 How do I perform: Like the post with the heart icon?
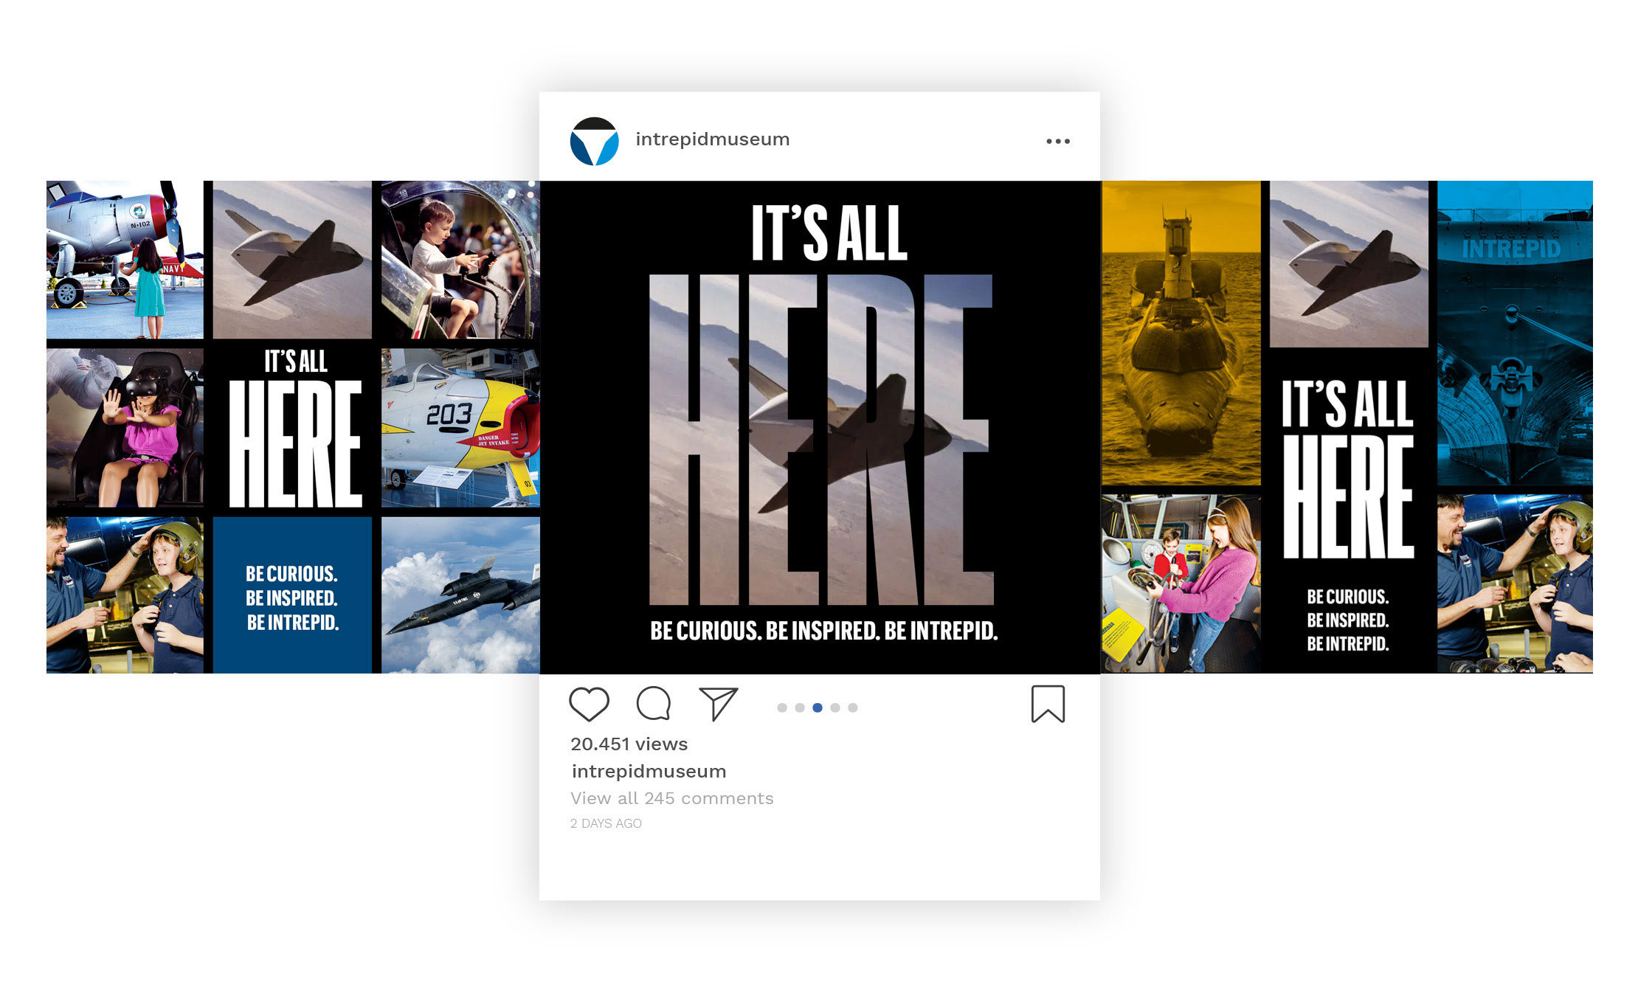pyautogui.click(x=589, y=704)
